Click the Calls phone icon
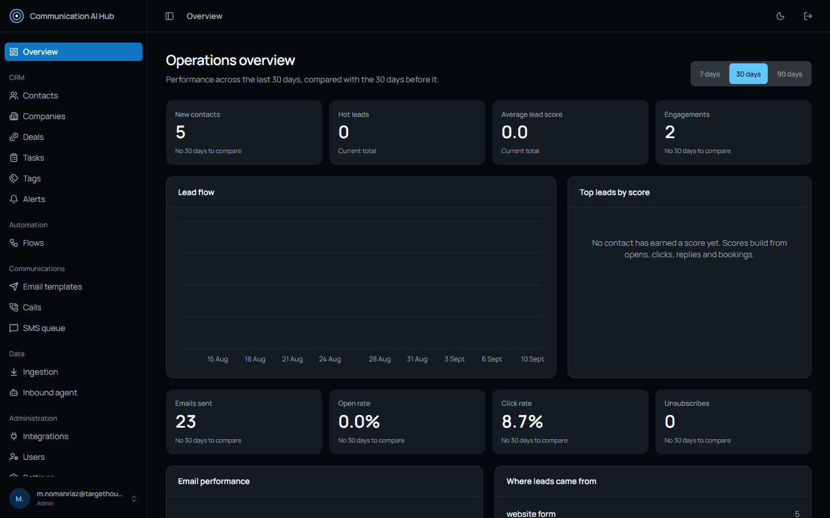The height and width of the screenshot is (518, 830). (14, 307)
